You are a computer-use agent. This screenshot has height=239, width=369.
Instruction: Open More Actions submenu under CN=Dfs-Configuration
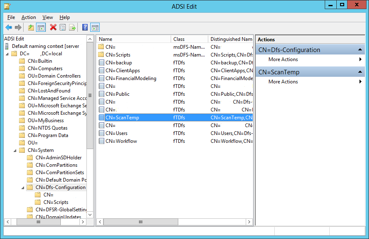tap(310, 59)
